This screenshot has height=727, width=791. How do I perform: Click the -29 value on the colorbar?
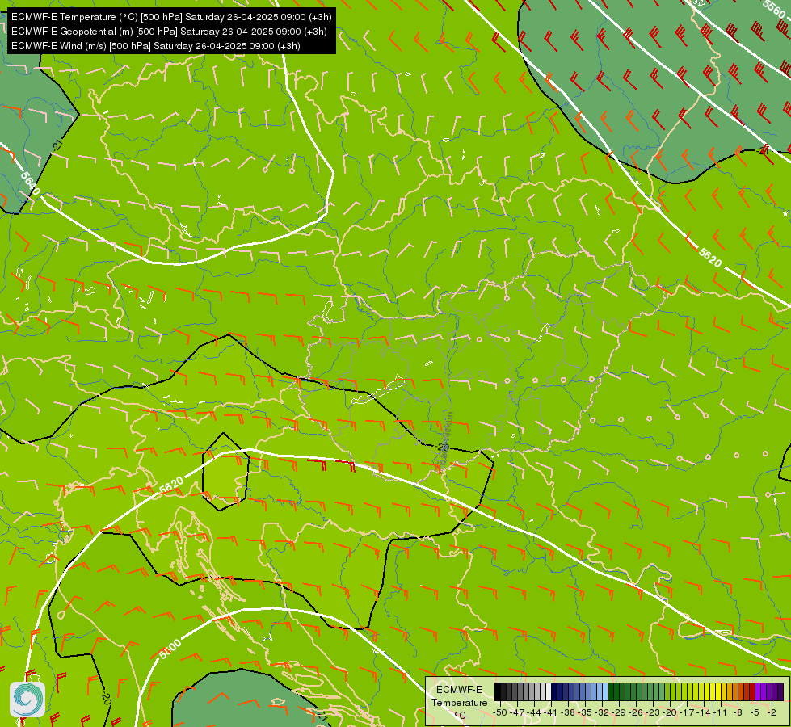click(620, 712)
